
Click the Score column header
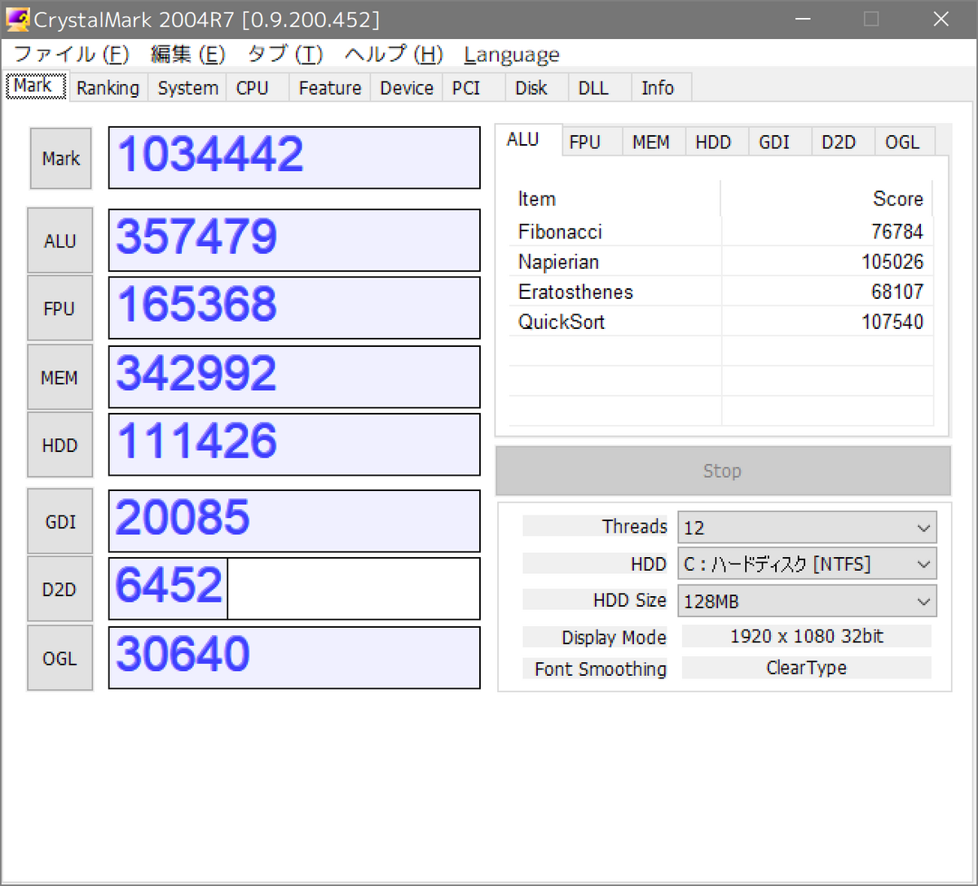(826, 199)
